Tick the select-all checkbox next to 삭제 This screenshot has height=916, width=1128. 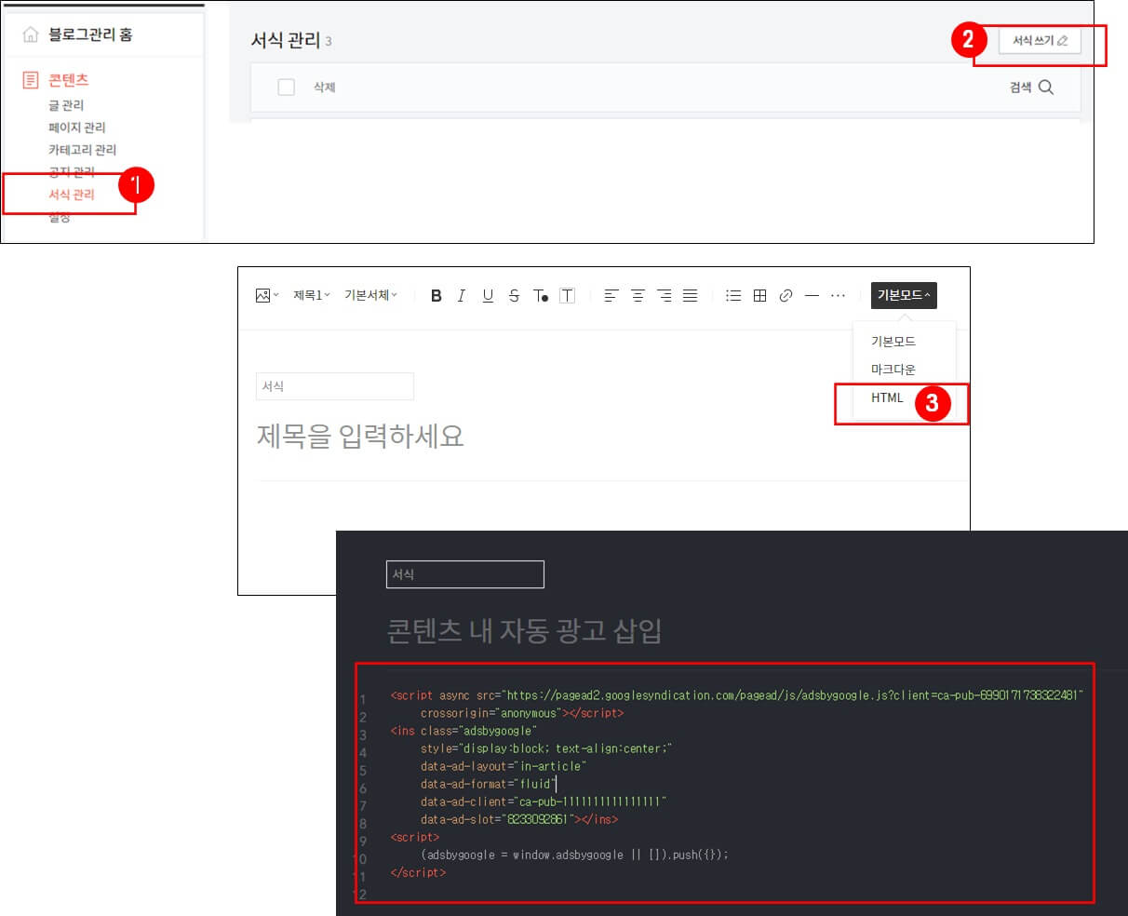287,87
